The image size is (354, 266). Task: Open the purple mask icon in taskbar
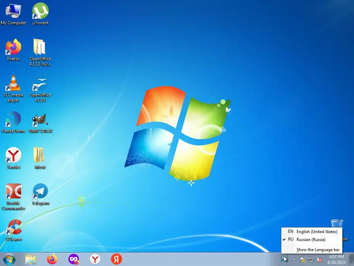pyautogui.click(x=74, y=259)
